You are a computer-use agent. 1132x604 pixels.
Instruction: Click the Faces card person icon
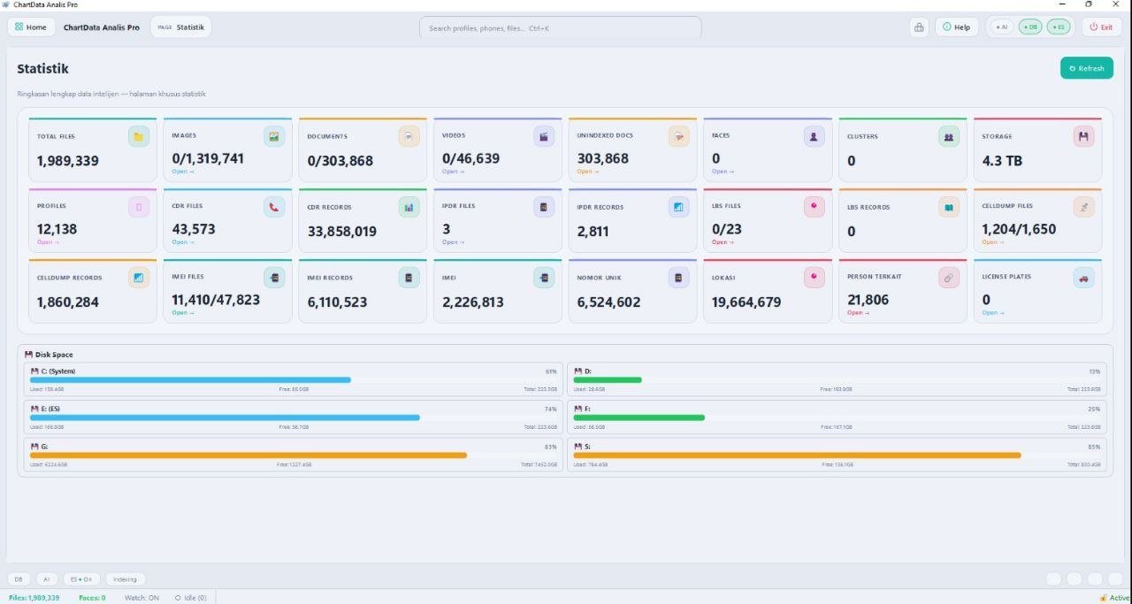point(814,136)
